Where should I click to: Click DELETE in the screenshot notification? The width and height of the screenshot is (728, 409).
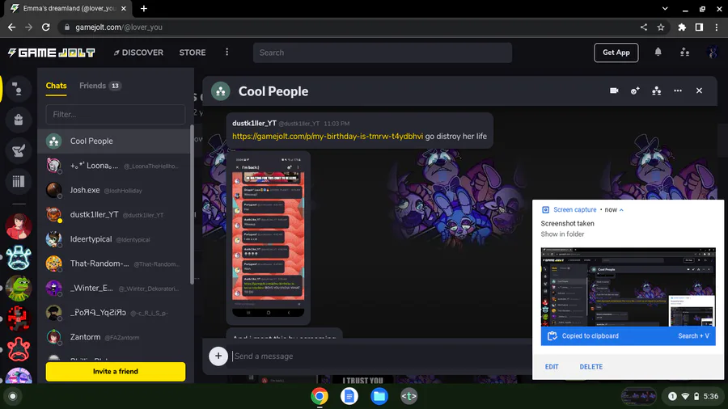tap(591, 366)
